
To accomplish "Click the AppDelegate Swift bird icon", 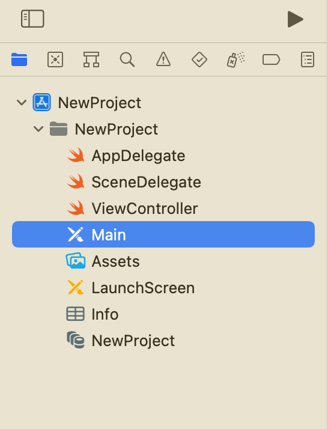I will (76, 155).
